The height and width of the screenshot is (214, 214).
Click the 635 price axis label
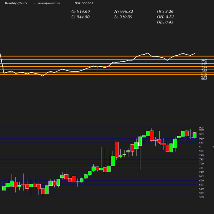(x=201, y=184)
